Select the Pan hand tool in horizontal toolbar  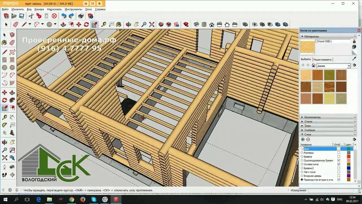tap(136, 24)
